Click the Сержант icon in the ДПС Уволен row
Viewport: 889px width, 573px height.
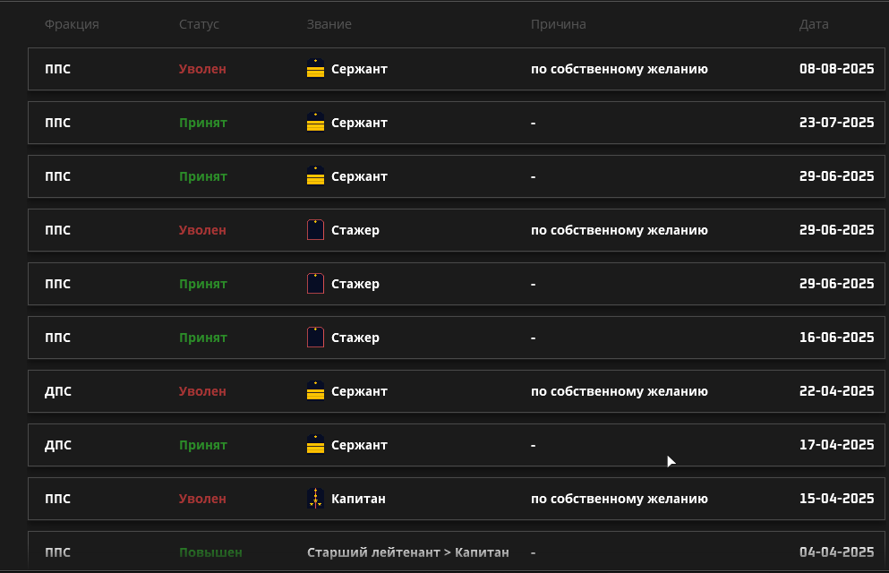click(x=315, y=391)
